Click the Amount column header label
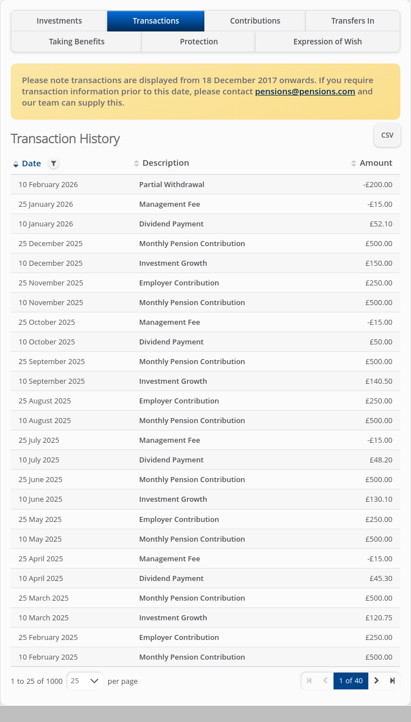Screen dimensions: 411x722 (376, 163)
